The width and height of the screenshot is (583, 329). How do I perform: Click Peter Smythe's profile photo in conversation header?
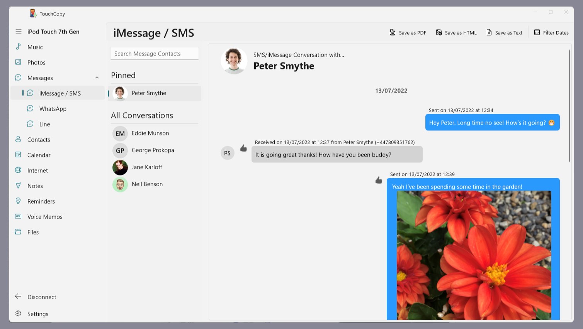(234, 61)
